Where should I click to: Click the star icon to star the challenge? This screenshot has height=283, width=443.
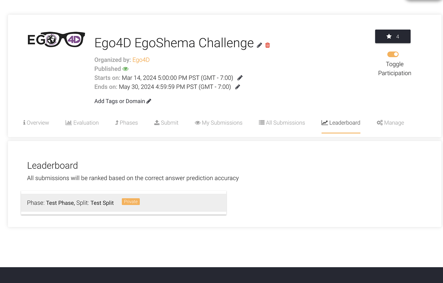point(389,36)
